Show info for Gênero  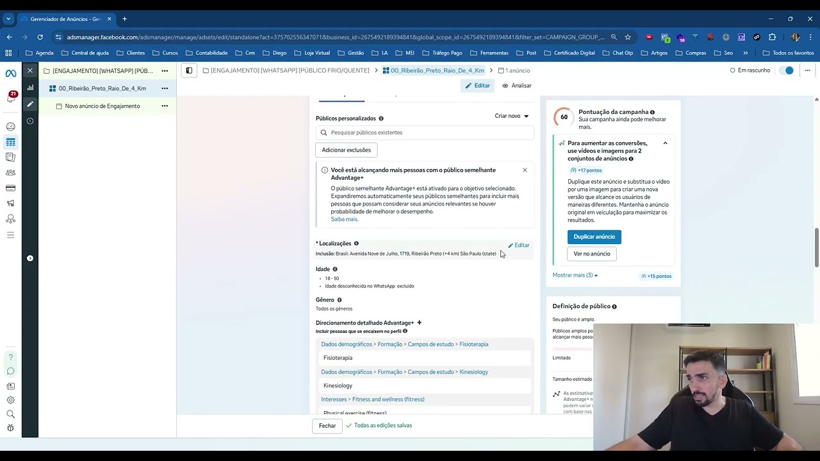click(340, 300)
